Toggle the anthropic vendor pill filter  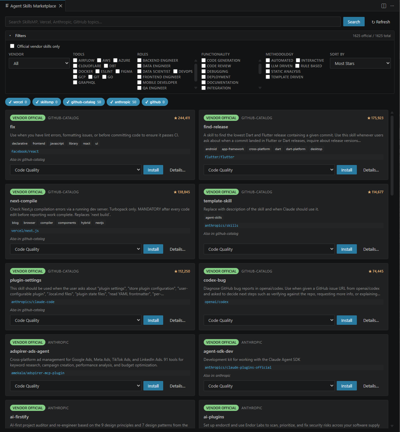[x=123, y=102]
